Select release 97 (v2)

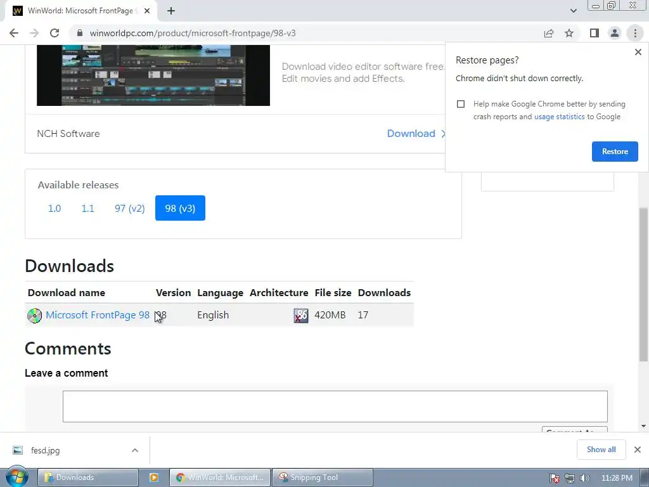[x=129, y=208]
